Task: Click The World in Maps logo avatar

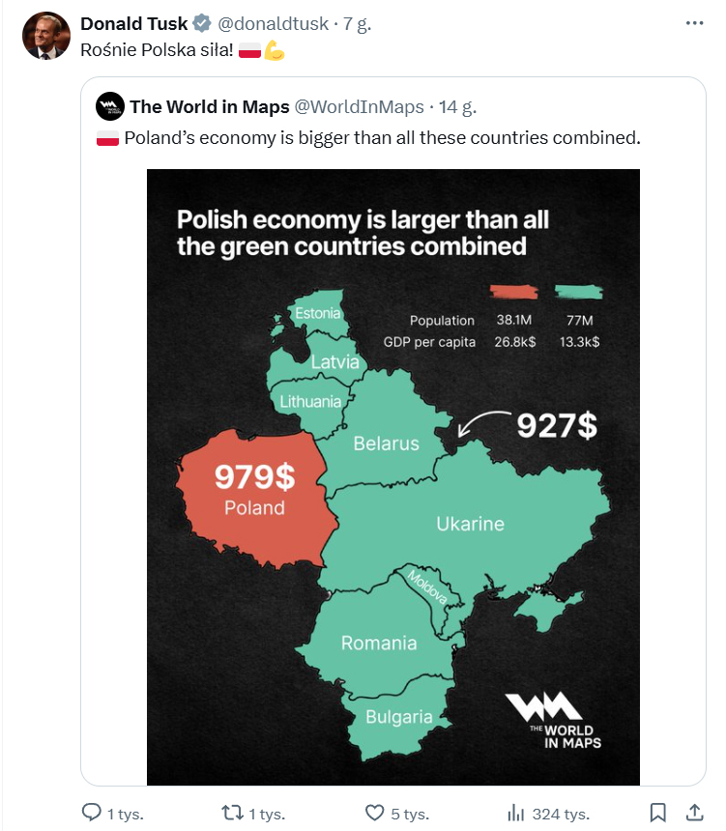Action: pyautogui.click(x=109, y=106)
